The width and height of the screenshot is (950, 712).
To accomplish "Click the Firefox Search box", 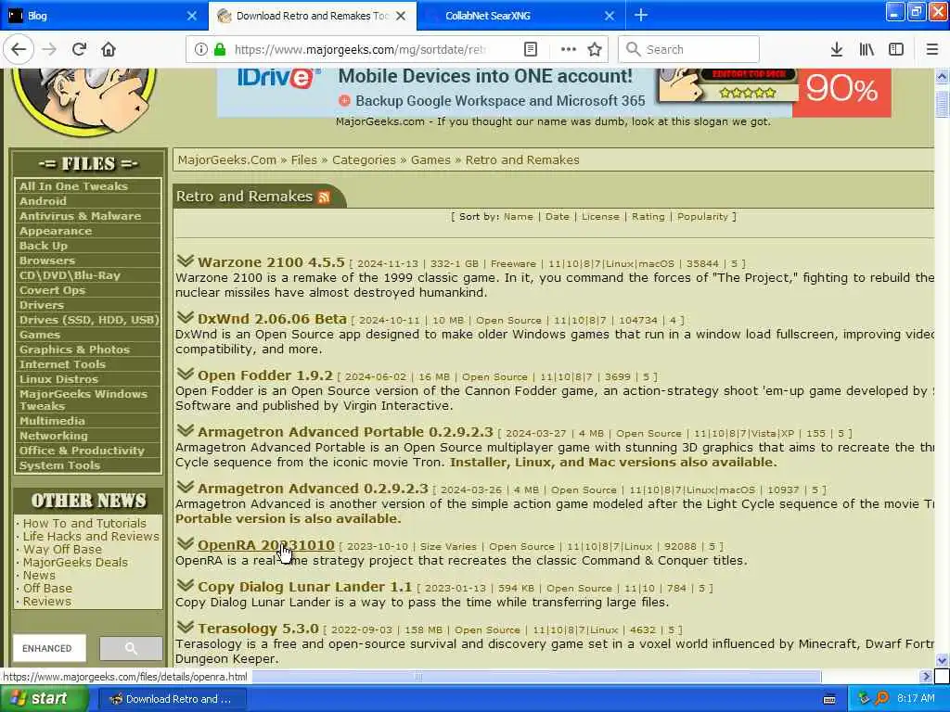I will (689, 50).
